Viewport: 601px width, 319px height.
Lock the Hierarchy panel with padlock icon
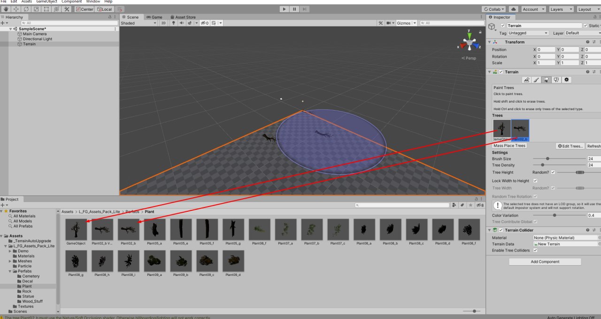point(109,17)
